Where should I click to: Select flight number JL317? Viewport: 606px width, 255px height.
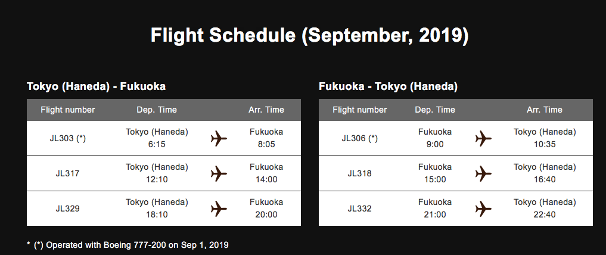(67, 174)
